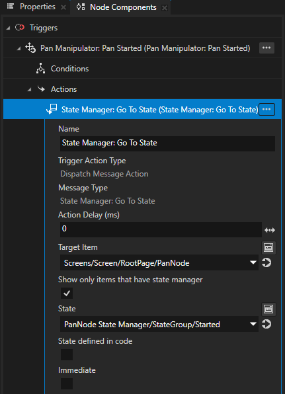Click the Dispatch Message Action value

tap(104, 174)
